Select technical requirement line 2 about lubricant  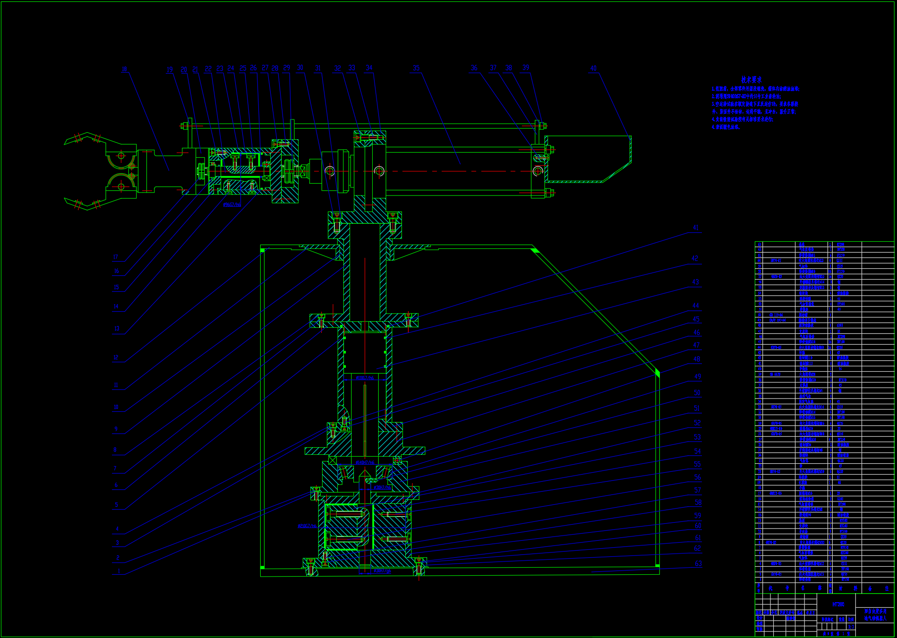click(746, 96)
